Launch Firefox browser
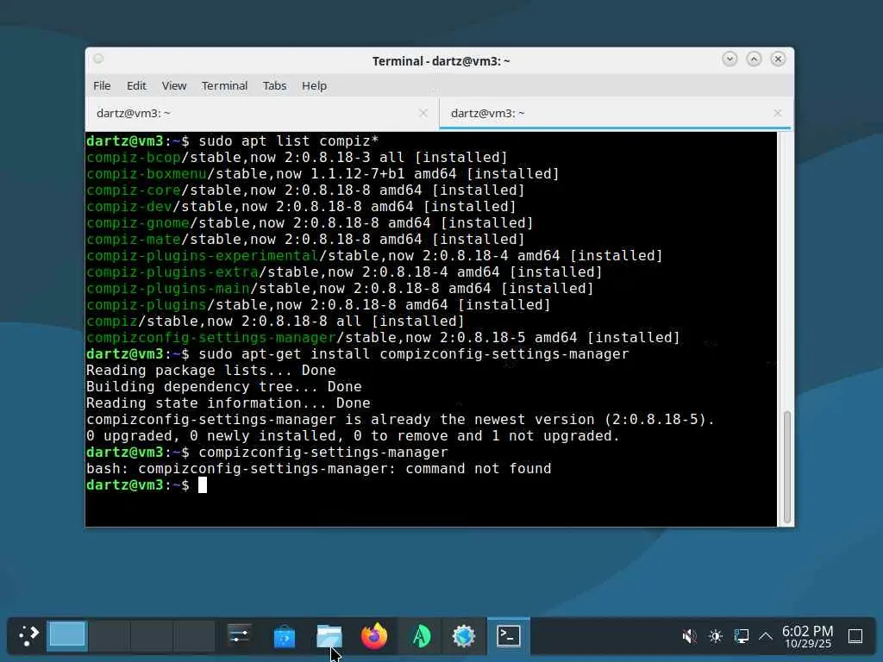Viewport: 883px width, 662px height. [374, 636]
